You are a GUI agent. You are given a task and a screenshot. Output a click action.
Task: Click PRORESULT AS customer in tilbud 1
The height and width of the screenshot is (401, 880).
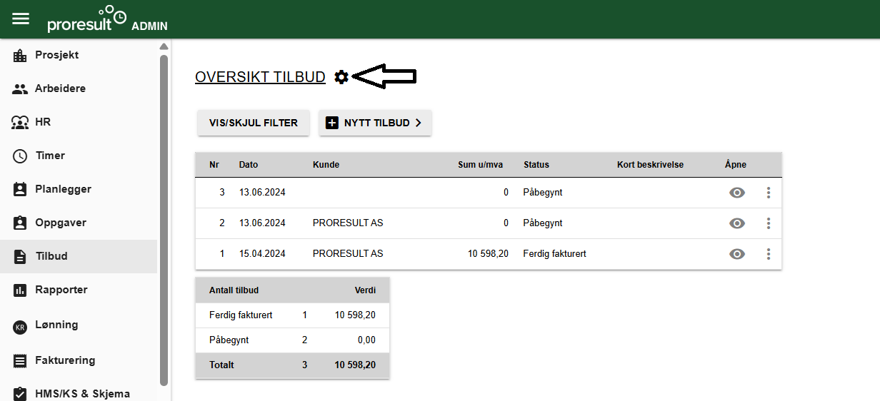348,254
